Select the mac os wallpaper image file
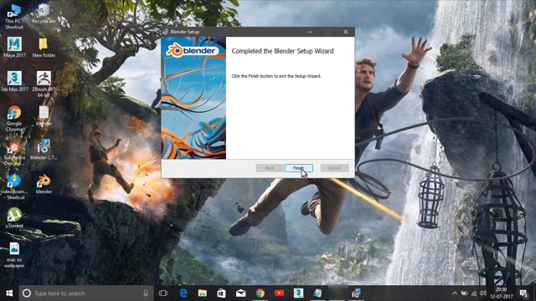Viewport: 536px width, 301px height. (x=14, y=255)
